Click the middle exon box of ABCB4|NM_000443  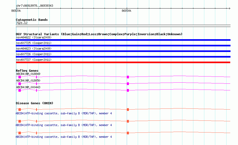pos(128,90)
